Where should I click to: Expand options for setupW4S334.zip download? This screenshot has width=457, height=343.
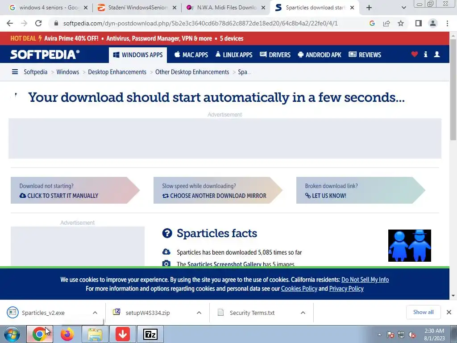199,313
